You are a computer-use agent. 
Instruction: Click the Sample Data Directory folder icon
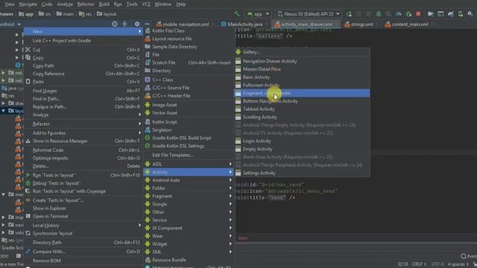148,47
